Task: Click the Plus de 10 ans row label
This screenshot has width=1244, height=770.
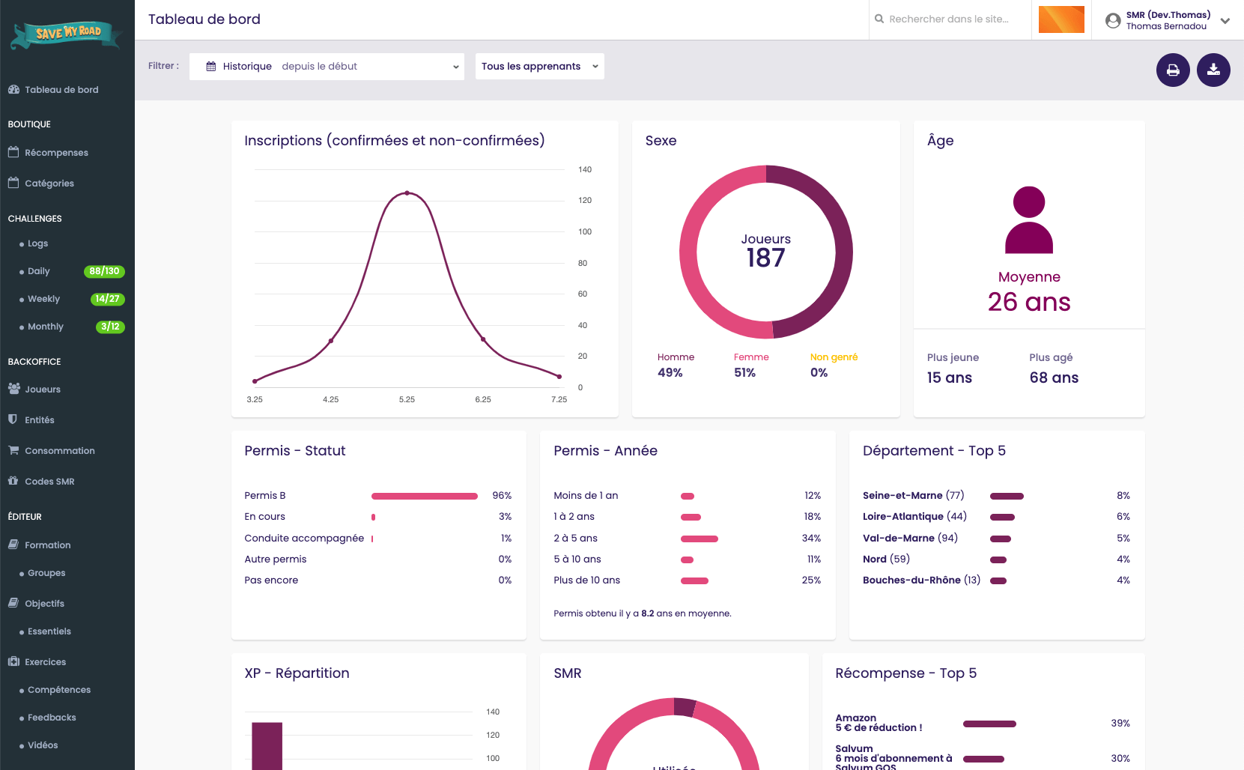Action: click(586, 580)
